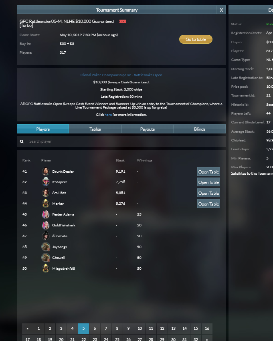The height and width of the screenshot is (341, 273).
Task: Open table for player Marker
Action: pos(208,204)
